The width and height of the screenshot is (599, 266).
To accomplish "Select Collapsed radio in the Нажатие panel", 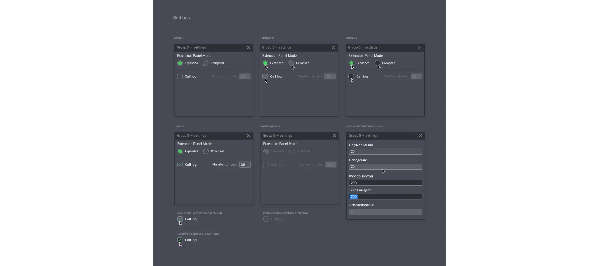I will (377, 63).
